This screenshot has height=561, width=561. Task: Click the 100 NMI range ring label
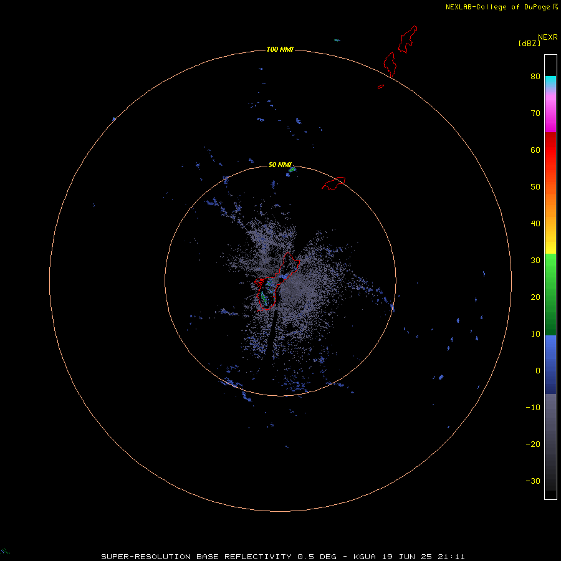pyautogui.click(x=280, y=49)
